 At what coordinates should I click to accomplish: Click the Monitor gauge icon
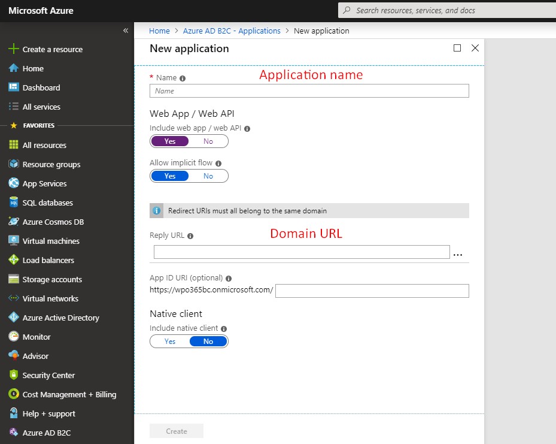pyautogui.click(x=14, y=336)
